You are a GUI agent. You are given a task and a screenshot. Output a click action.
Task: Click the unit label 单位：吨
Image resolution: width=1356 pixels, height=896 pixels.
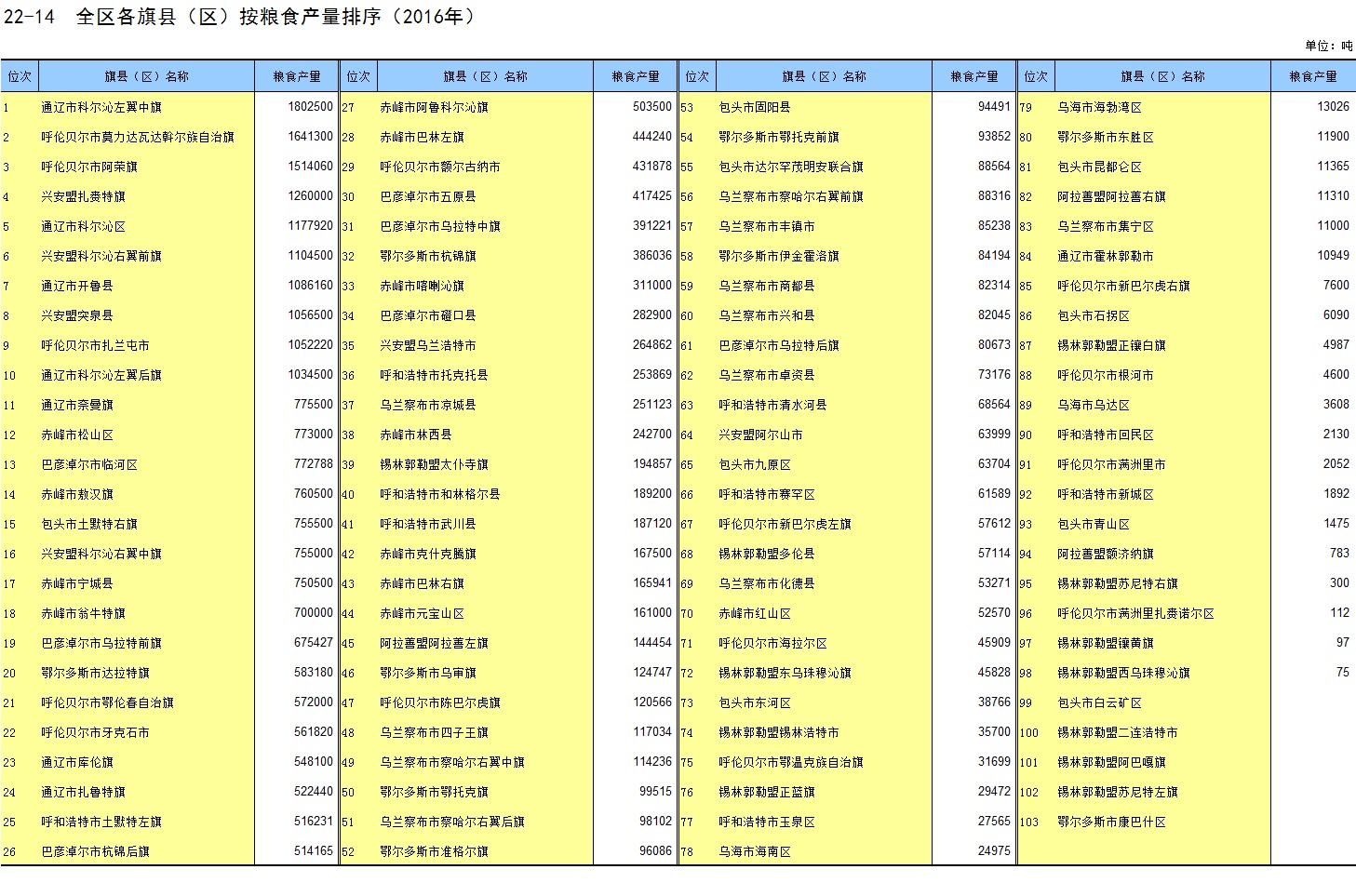(x=1328, y=46)
